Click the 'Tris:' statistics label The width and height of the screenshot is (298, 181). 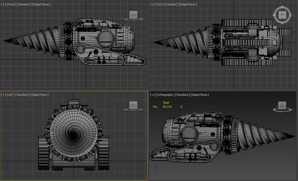coord(155,107)
